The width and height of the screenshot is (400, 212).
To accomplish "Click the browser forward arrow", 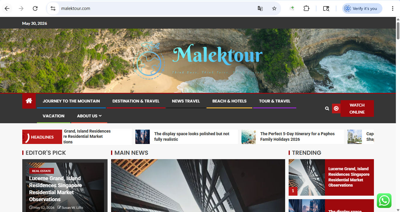I will tap(21, 8).
